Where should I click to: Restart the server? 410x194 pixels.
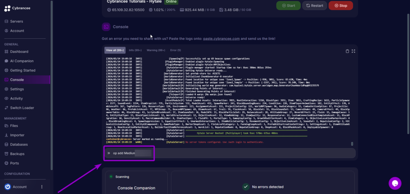(x=315, y=6)
